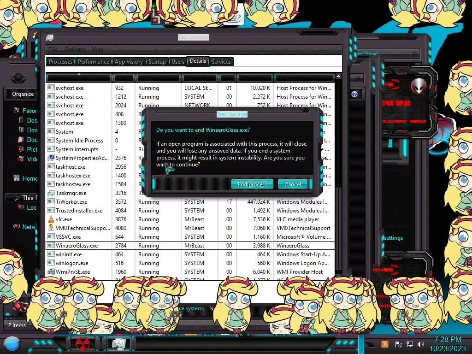Select the TiWorker.exe row
The image size is (472, 354).
tap(190, 202)
